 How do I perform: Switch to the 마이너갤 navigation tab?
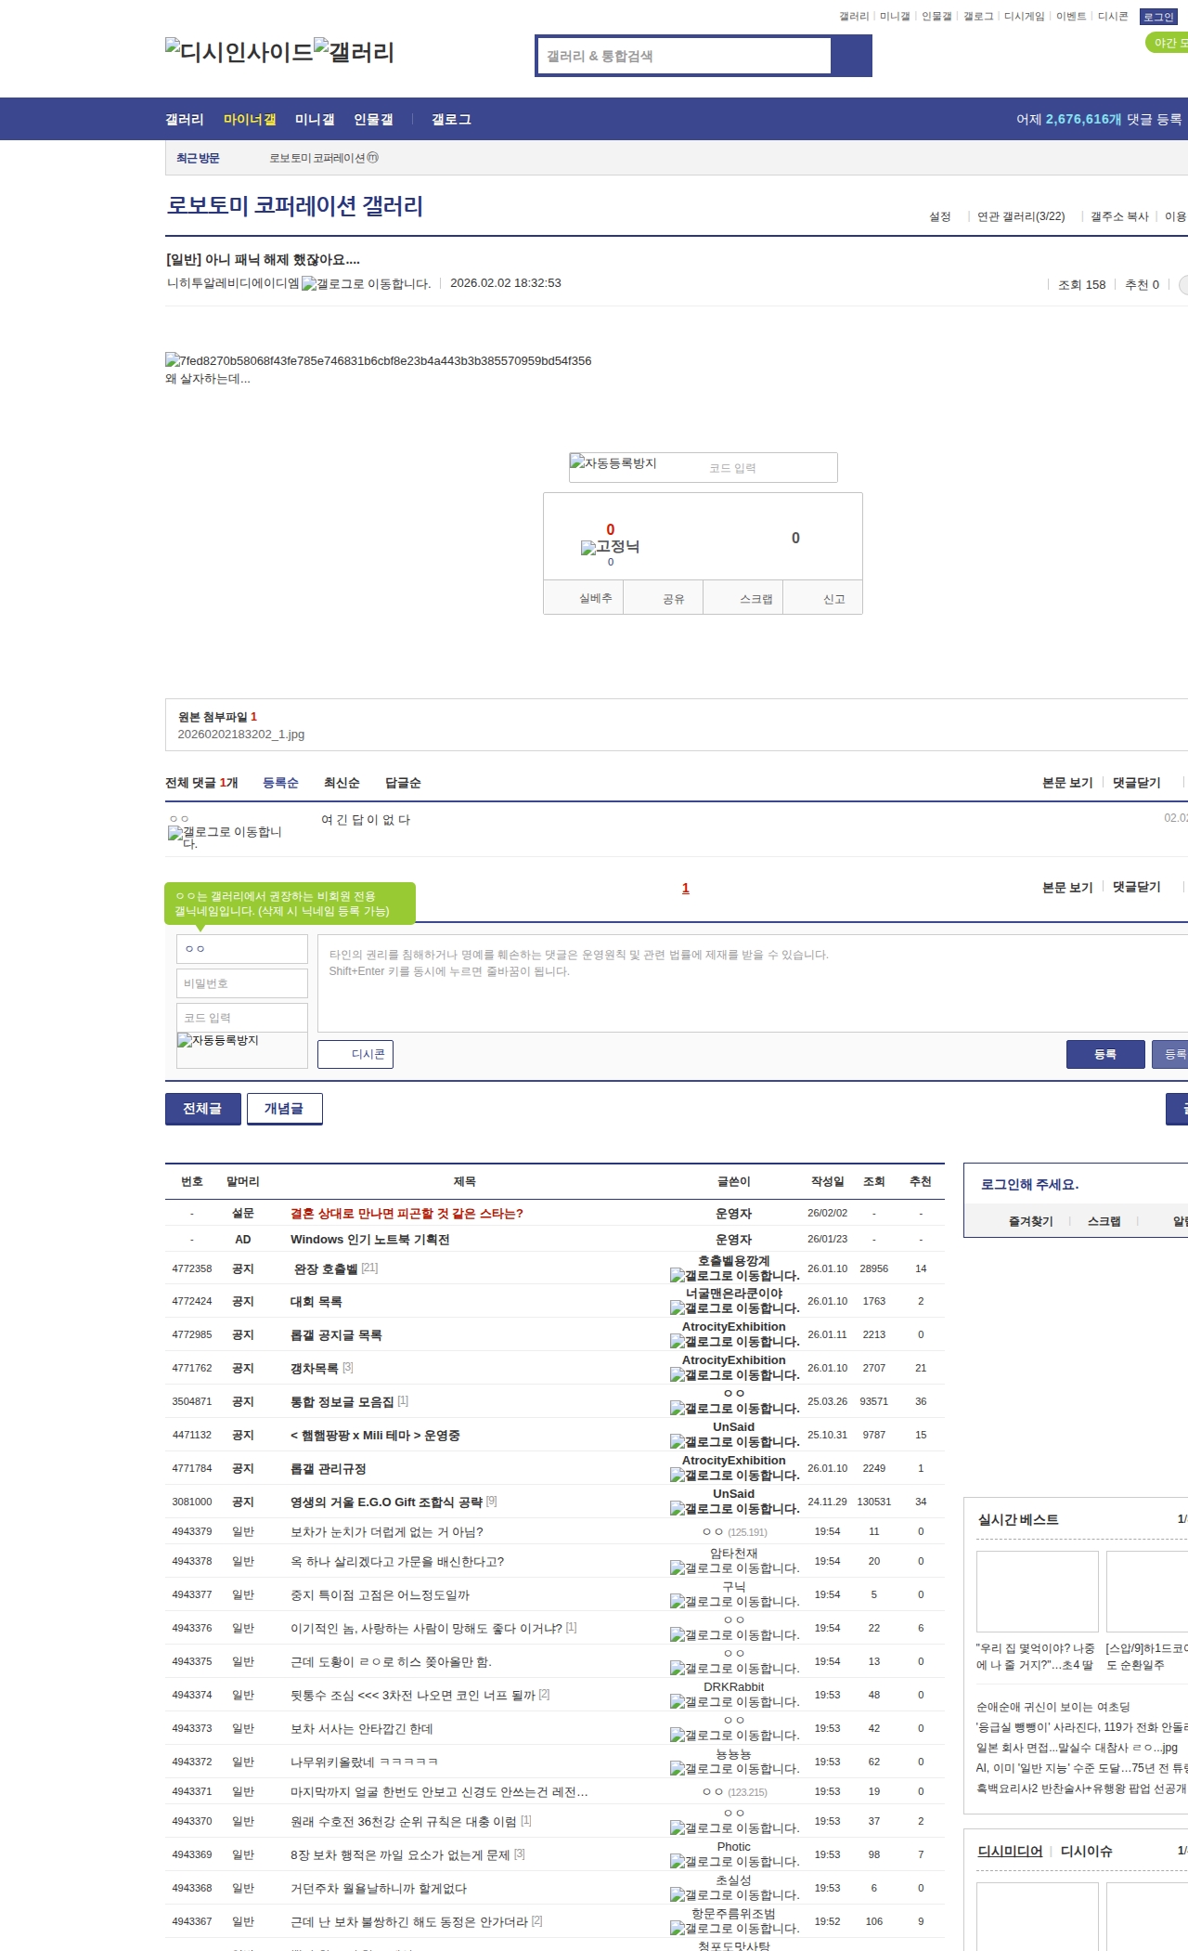click(x=250, y=120)
